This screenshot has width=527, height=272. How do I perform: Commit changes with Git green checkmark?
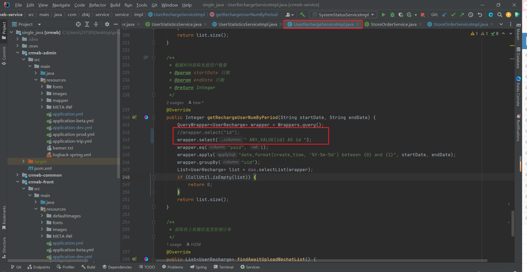[x=453, y=15]
